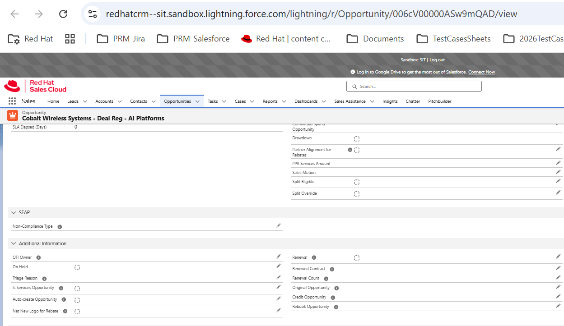This screenshot has width=564, height=326.
Task: Open the bookmarks apps grid icon
Action: click(x=70, y=39)
